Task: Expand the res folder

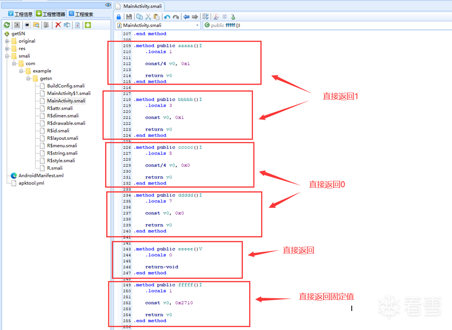Action: pos(7,49)
